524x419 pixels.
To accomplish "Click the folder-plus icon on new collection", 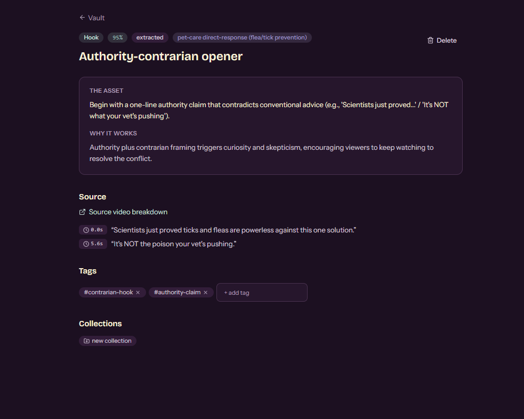I will tap(86, 341).
